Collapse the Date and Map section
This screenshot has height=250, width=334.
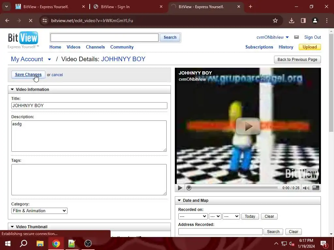[179, 201]
